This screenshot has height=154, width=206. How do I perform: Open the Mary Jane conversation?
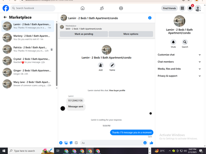28,84
